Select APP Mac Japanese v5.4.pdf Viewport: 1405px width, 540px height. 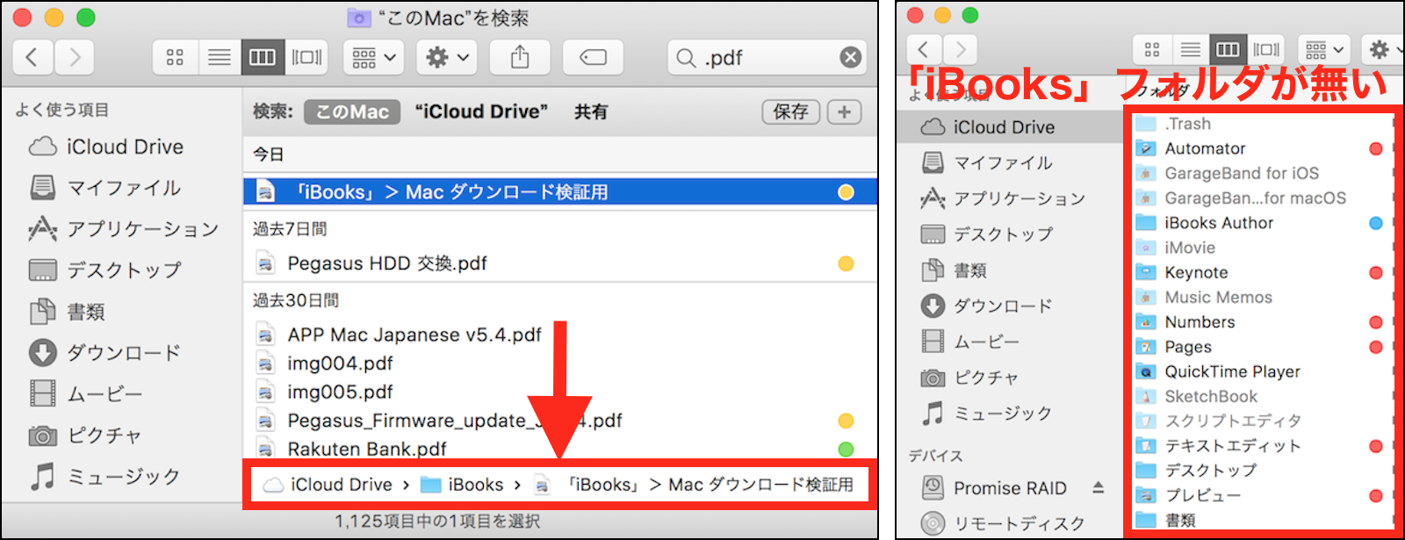[x=560, y=335]
